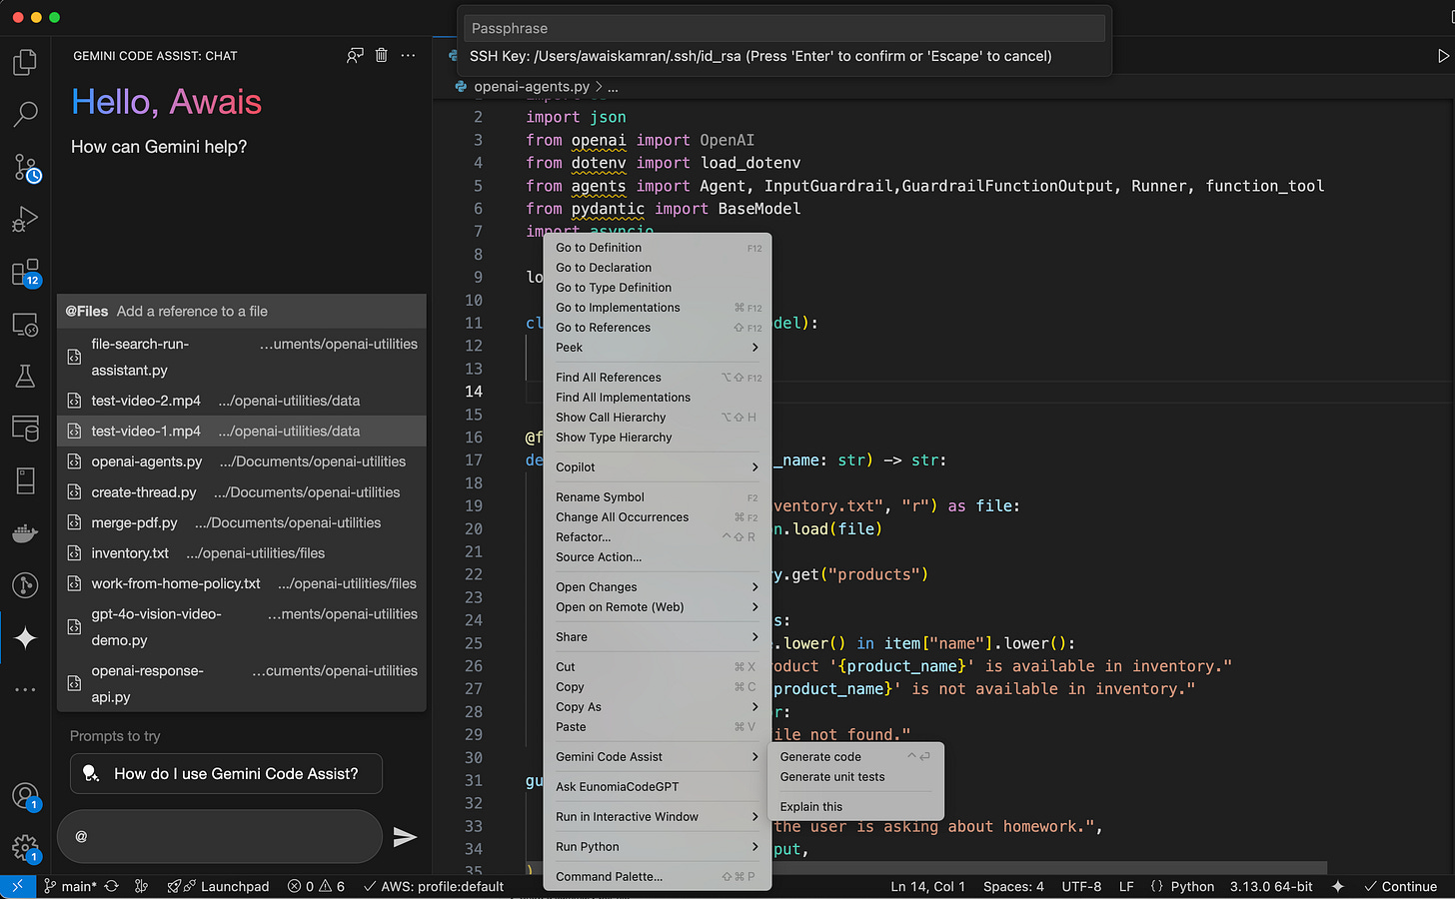Select inventory.txt from file reference list

pos(130,553)
